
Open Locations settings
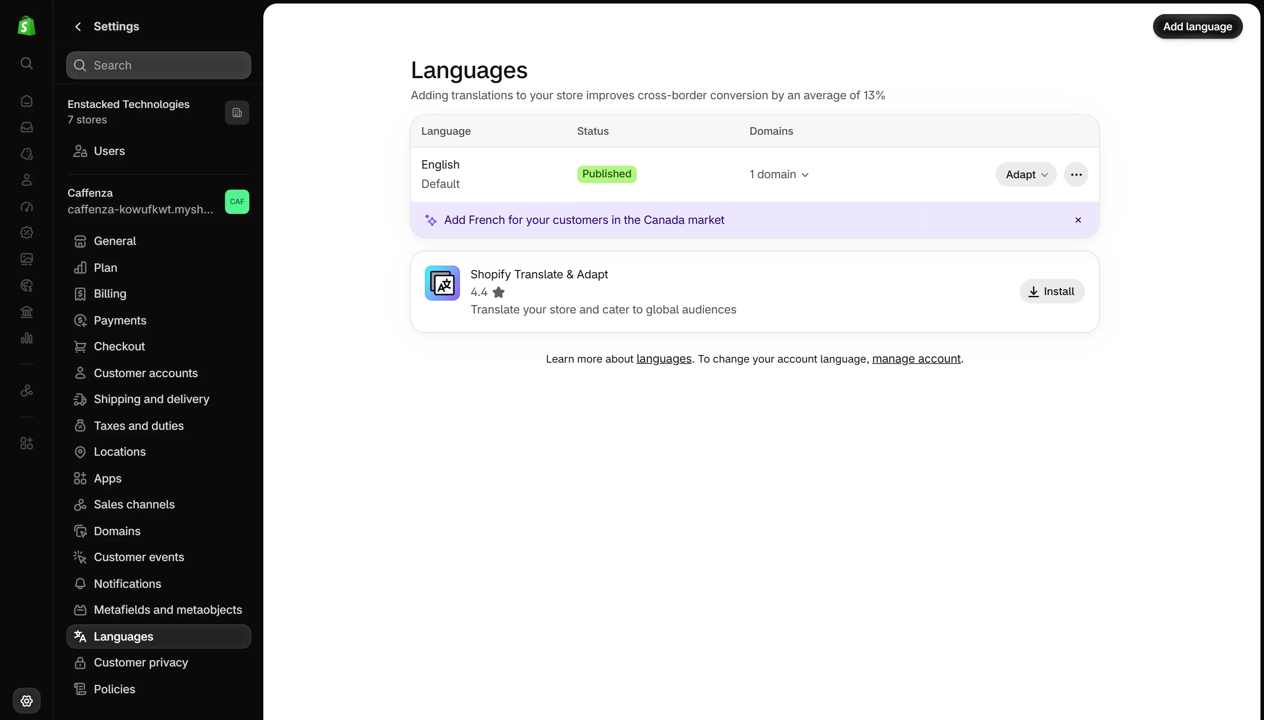point(159,451)
